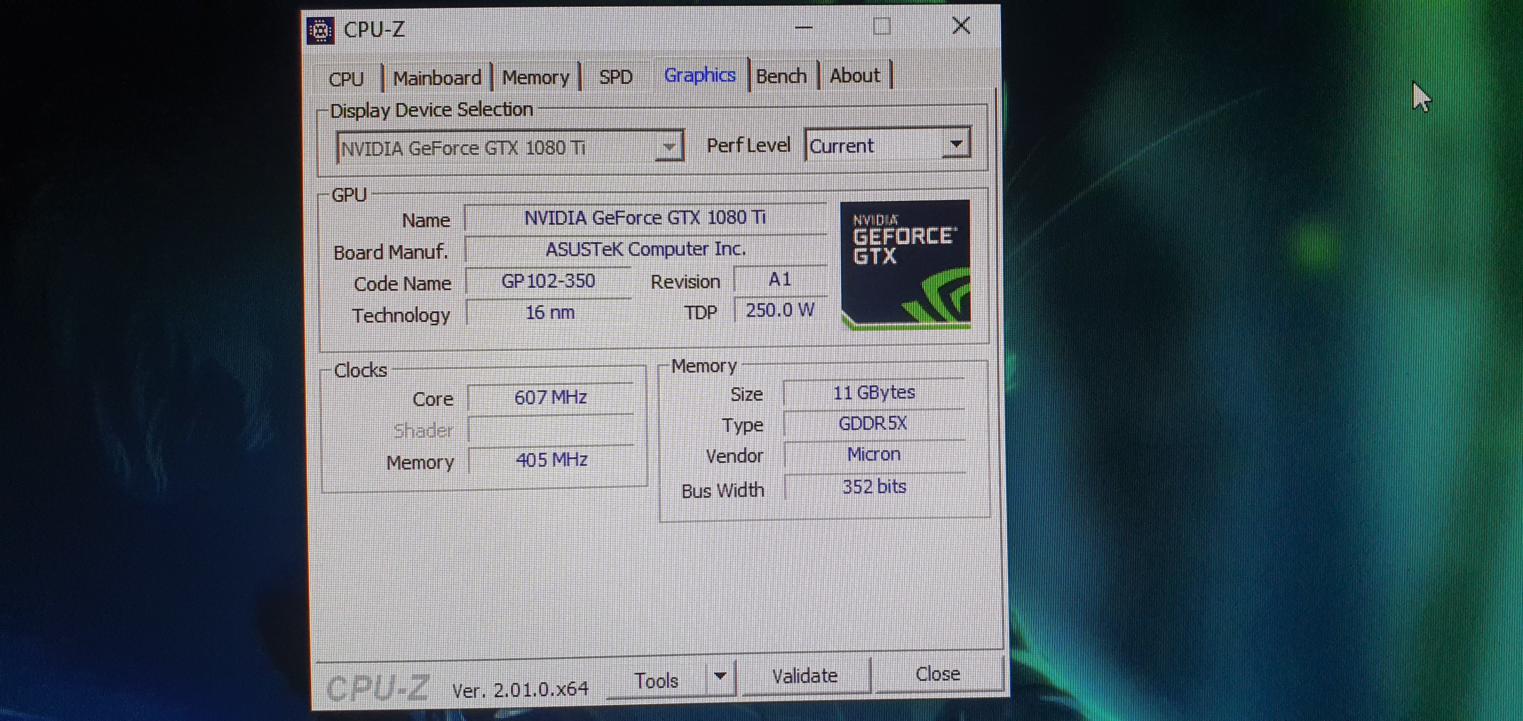Open the About tab
The image size is (1523, 721).
click(854, 76)
